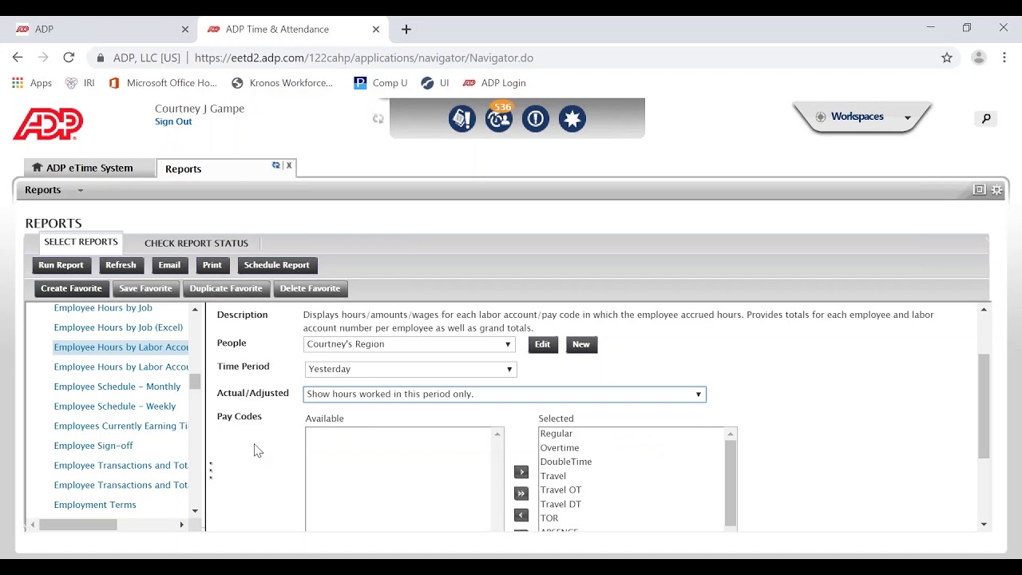This screenshot has height=575, width=1022.
Task: Open the Kronos Workforce bookmark
Action: [x=282, y=83]
